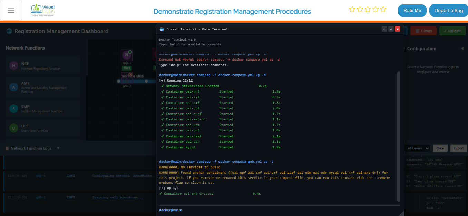468x216 pixels.
Task: Select the AMF icon in sidebar
Action: [x=13, y=87]
